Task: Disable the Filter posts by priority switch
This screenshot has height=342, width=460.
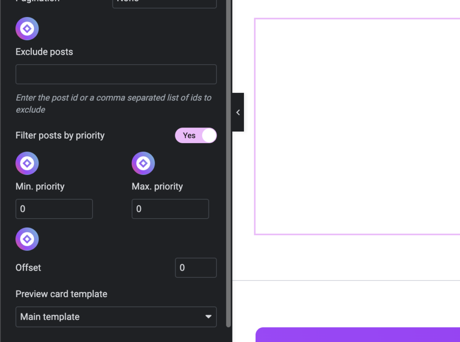Action: point(196,136)
